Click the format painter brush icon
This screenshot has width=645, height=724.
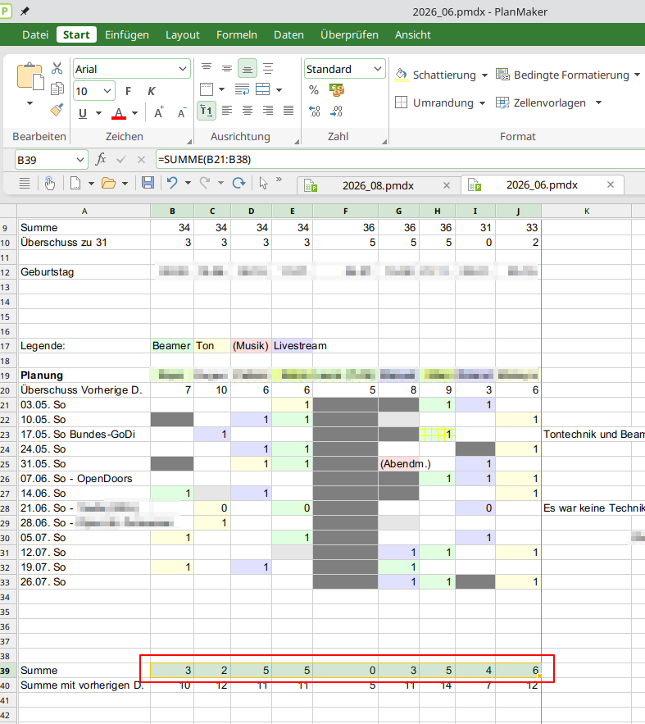coord(57,110)
